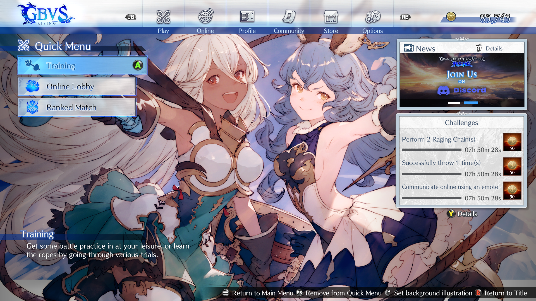Viewport: 536px width, 301px height.
Task: Select Set background illustration
Action: tap(433, 293)
